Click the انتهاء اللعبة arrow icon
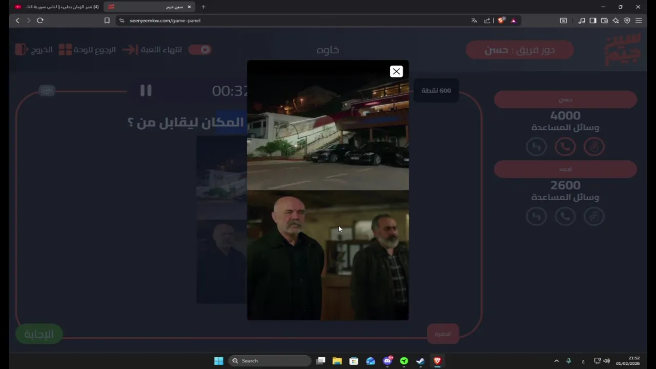The image size is (656, 369). [130, 50]
